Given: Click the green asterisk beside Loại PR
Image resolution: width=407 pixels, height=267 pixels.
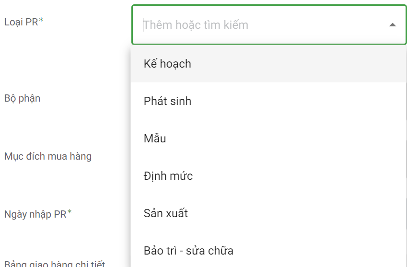Looking at the screenshot, I should pos(41,21).
